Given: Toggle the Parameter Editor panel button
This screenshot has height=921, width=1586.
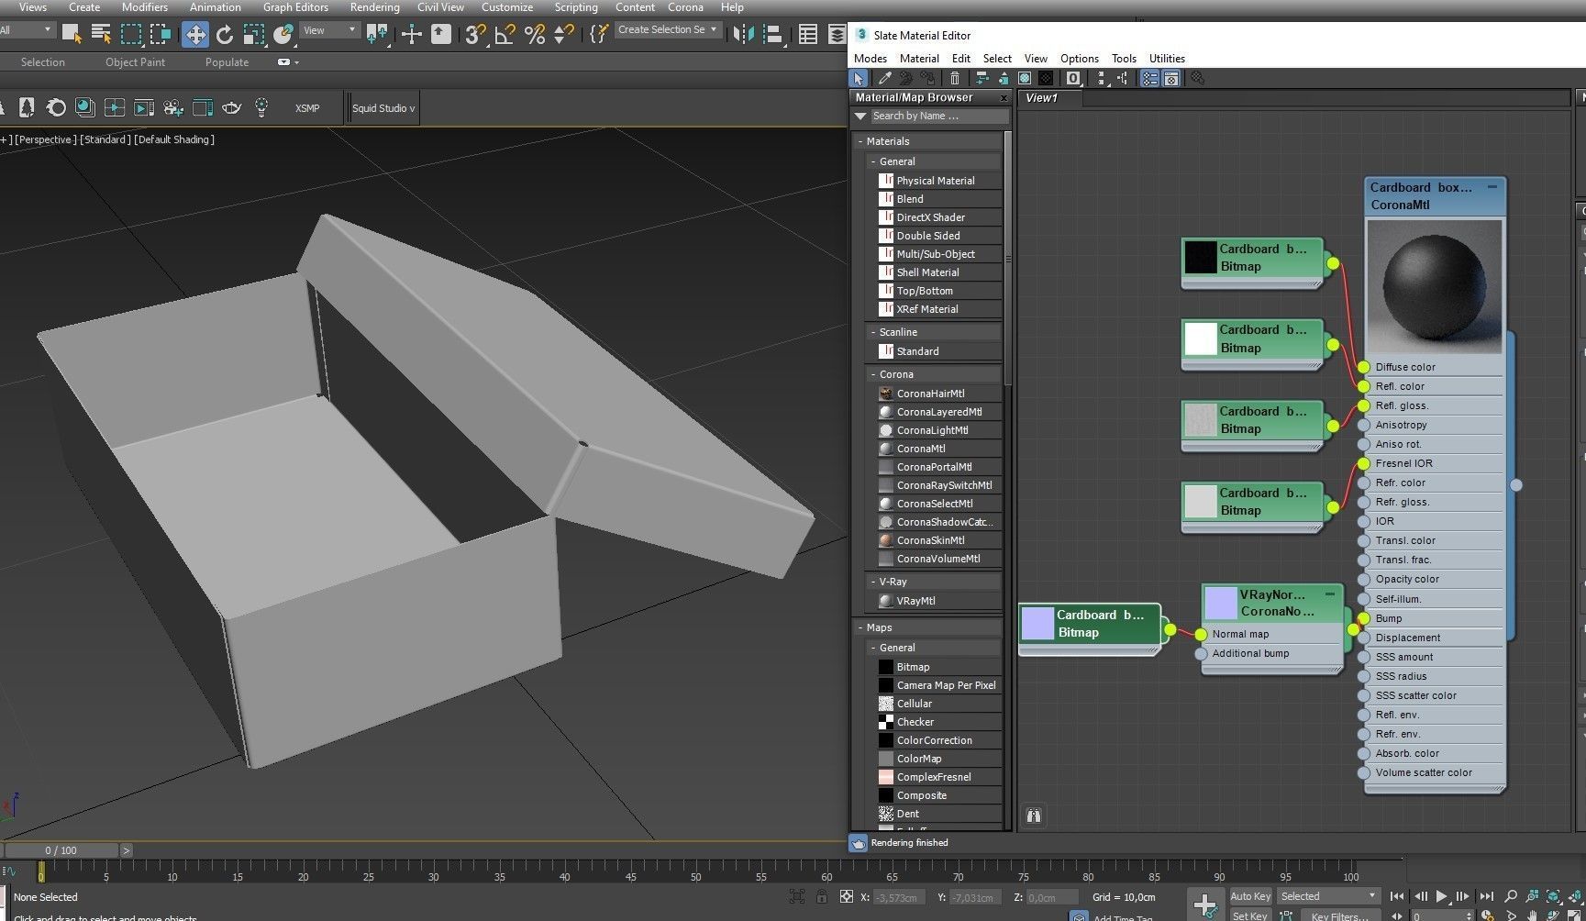Looking at the screenshot, I should click(1171, 79).
